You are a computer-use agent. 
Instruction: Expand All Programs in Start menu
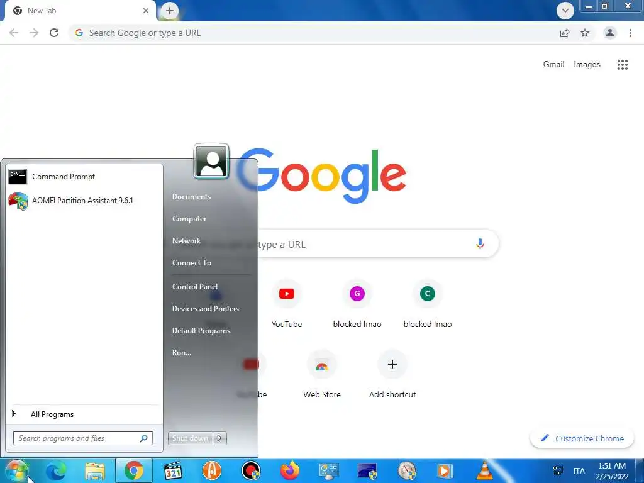pyautogui.click(x=84, y=414)
